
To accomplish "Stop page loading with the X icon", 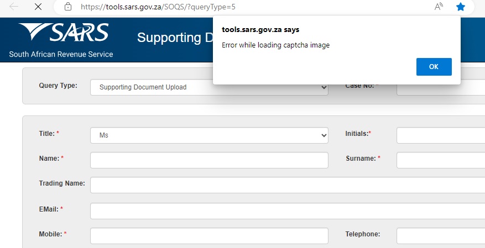I will tap(38, 7).
